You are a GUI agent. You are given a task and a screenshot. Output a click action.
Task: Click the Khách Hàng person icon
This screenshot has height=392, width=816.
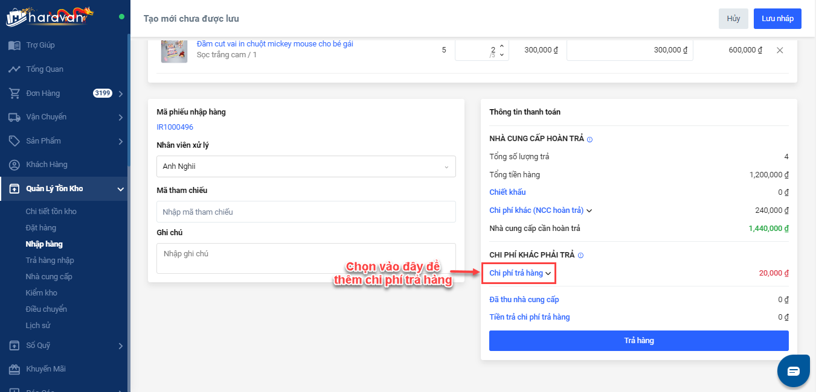click(x=14, y=165)
